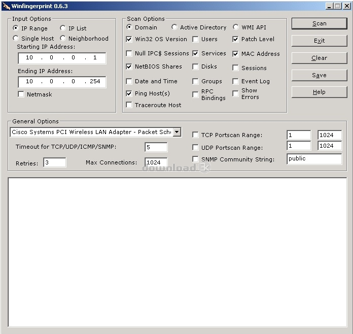Screen dimensions: 353x334
Task: Enable the Netmask checkbox
Action: (x=21, y=94)
